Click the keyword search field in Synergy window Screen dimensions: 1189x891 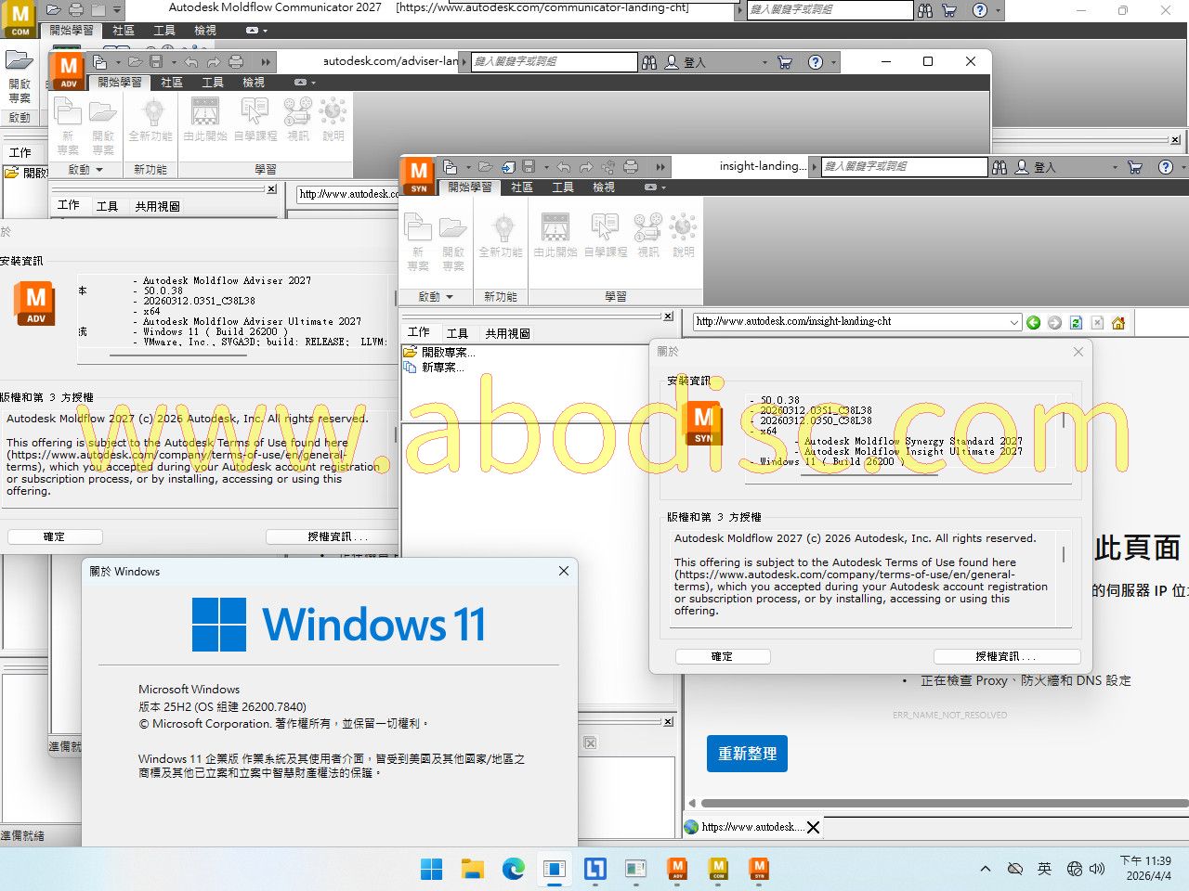point(904,167)
